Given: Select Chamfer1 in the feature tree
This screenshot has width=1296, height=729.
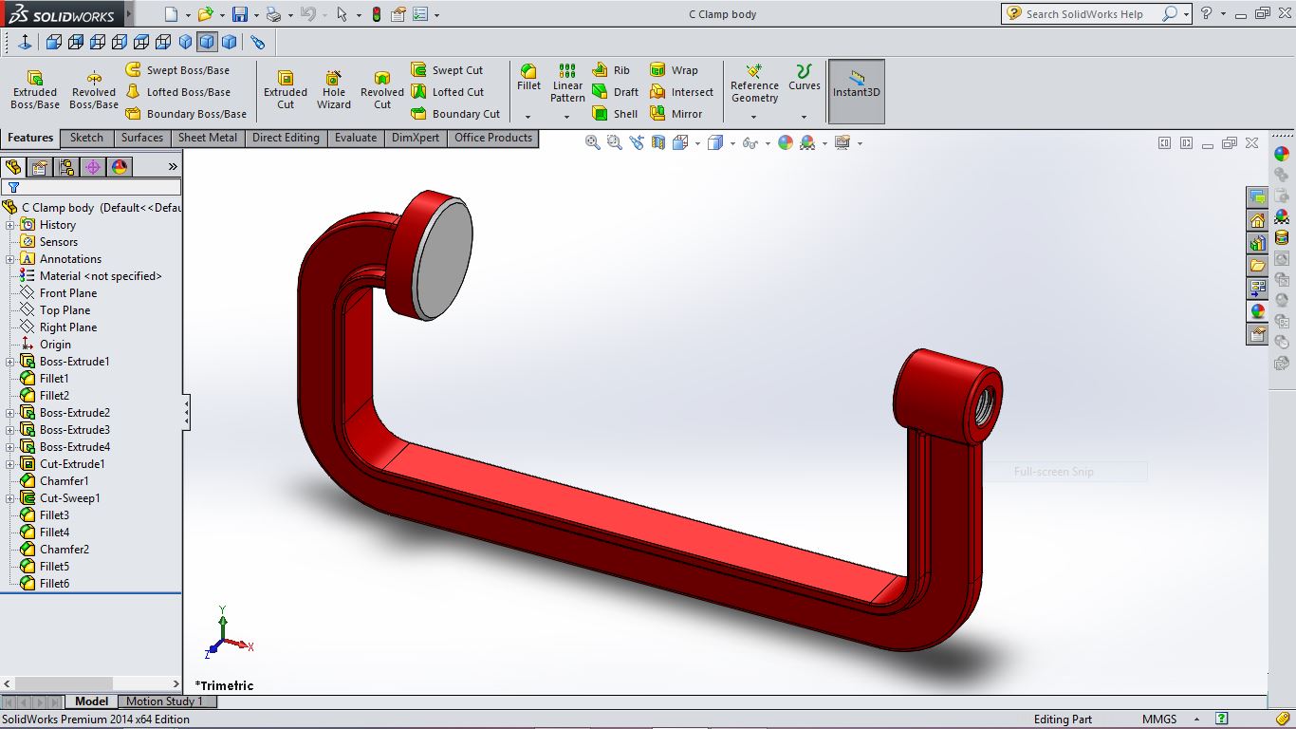Looking at the screenshot, I should (54, 481).
